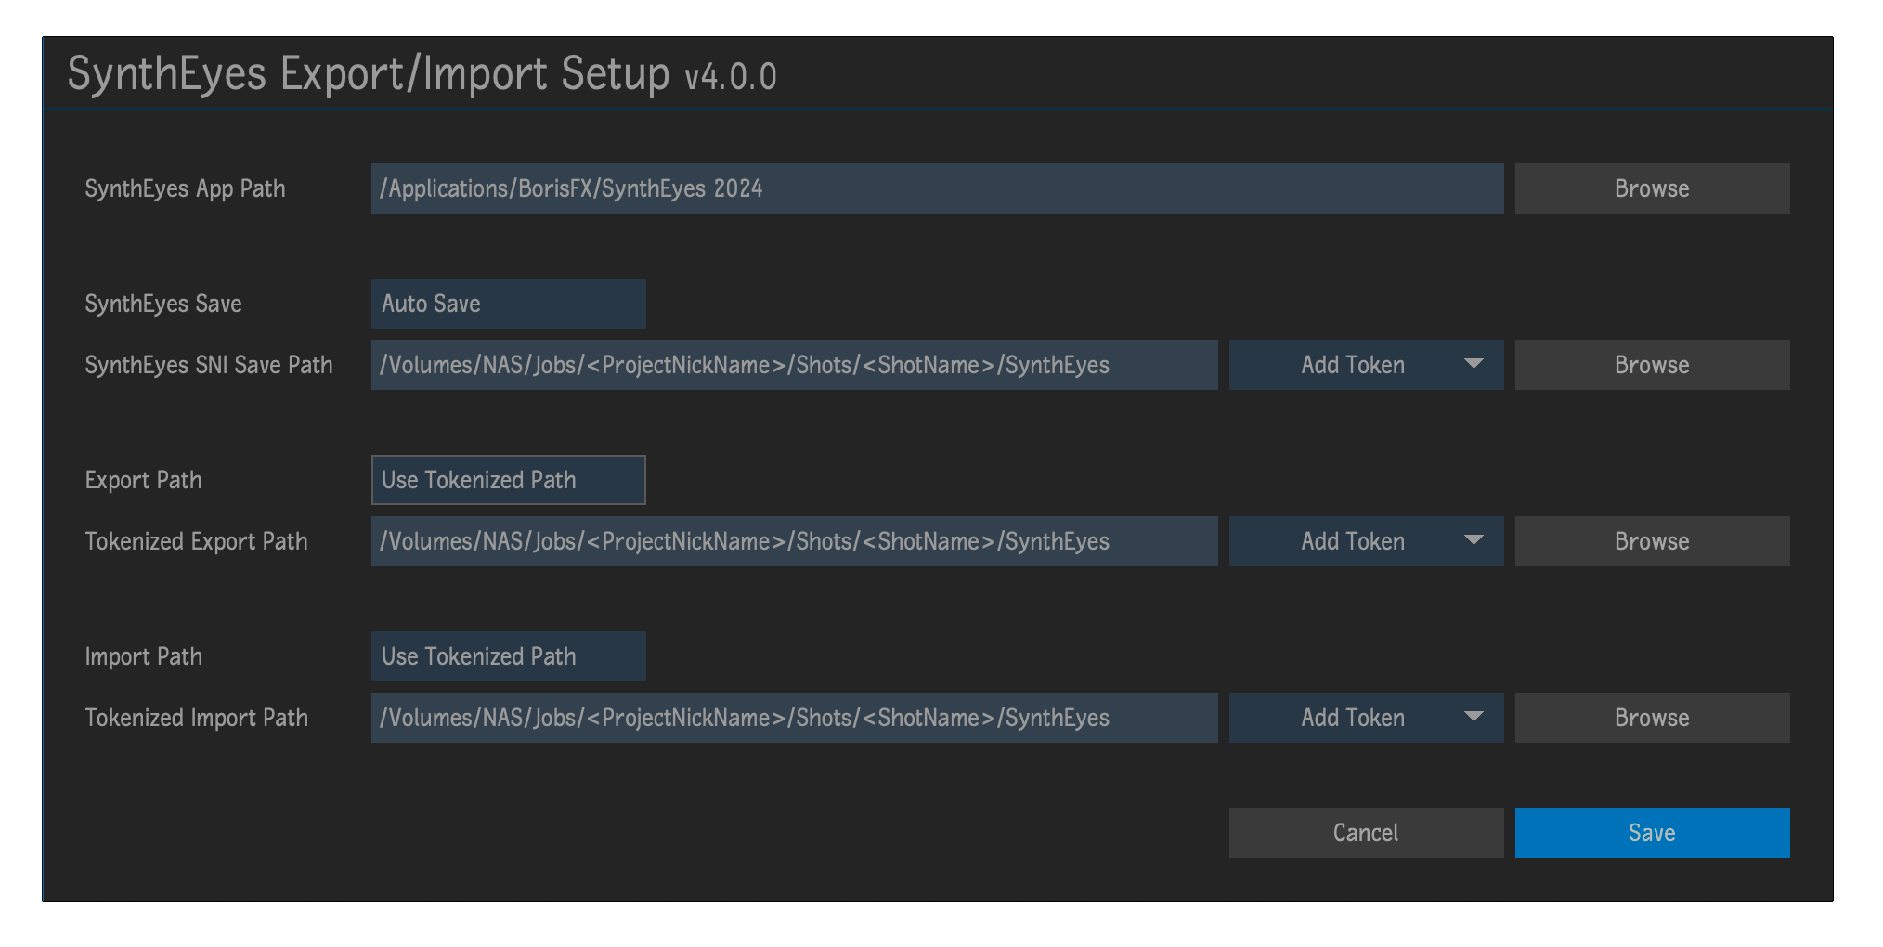The height and width of the screenshot is (947, 1883).
Task: Add a token to the Tokenized Export Path
Action: point(1352,540)
